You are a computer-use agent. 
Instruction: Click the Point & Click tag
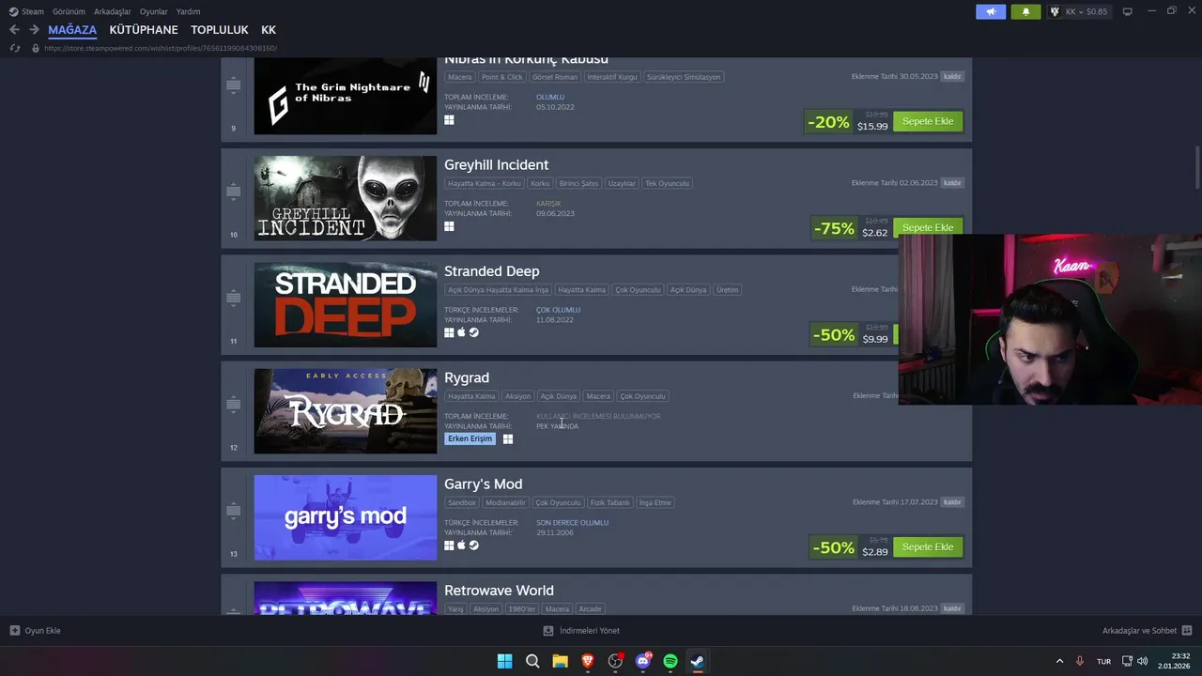502,77
